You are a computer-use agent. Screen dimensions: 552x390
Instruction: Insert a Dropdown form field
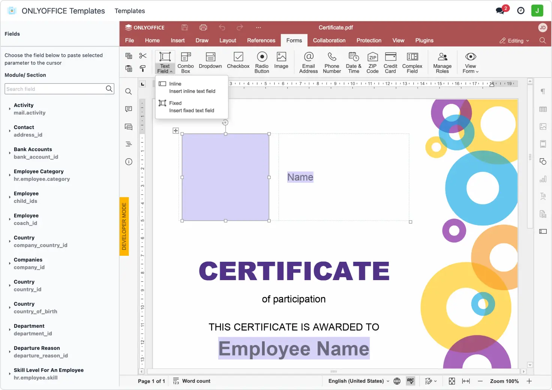(210, 60)
